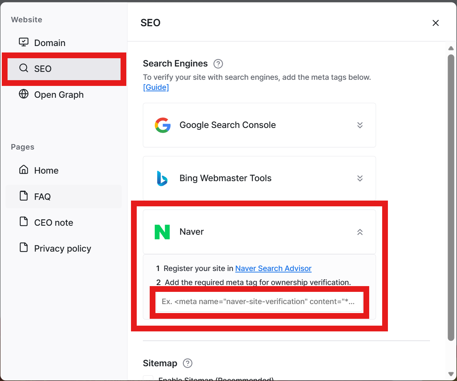Click the Home house icon
The height and width of the screenshot is (381, 457).
24,170
